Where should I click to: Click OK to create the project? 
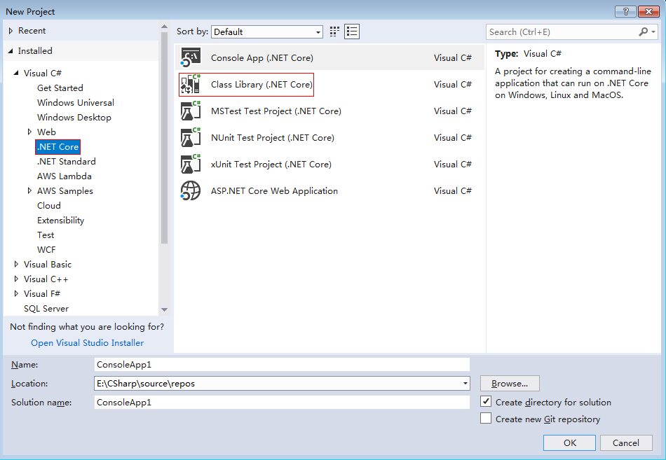click(x=569, y=442)
